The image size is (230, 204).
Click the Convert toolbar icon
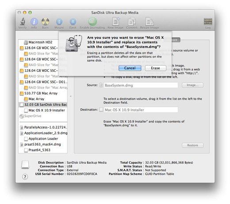(x=132, y=22)
